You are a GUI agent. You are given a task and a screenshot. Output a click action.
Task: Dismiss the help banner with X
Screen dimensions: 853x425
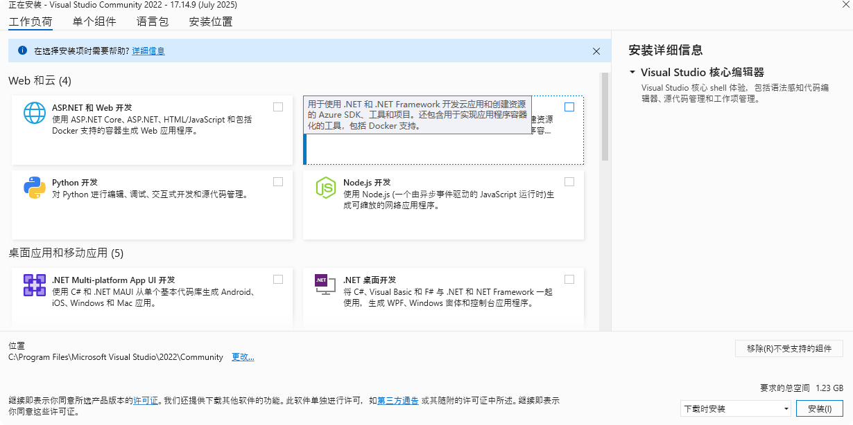pos(596,51)
